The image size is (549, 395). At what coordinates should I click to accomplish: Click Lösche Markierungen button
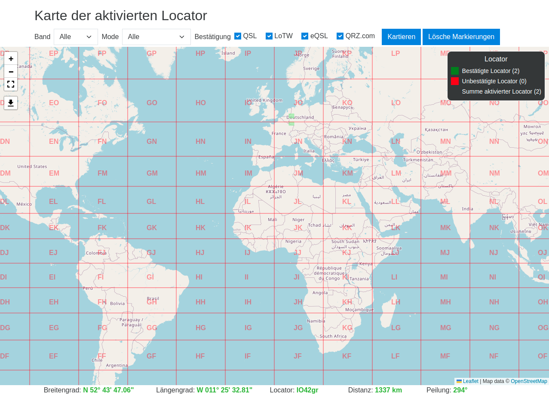461,37
